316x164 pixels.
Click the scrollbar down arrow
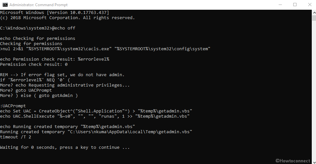tap(314, 162)
